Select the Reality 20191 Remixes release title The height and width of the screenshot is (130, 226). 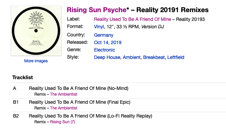[172, 10]
